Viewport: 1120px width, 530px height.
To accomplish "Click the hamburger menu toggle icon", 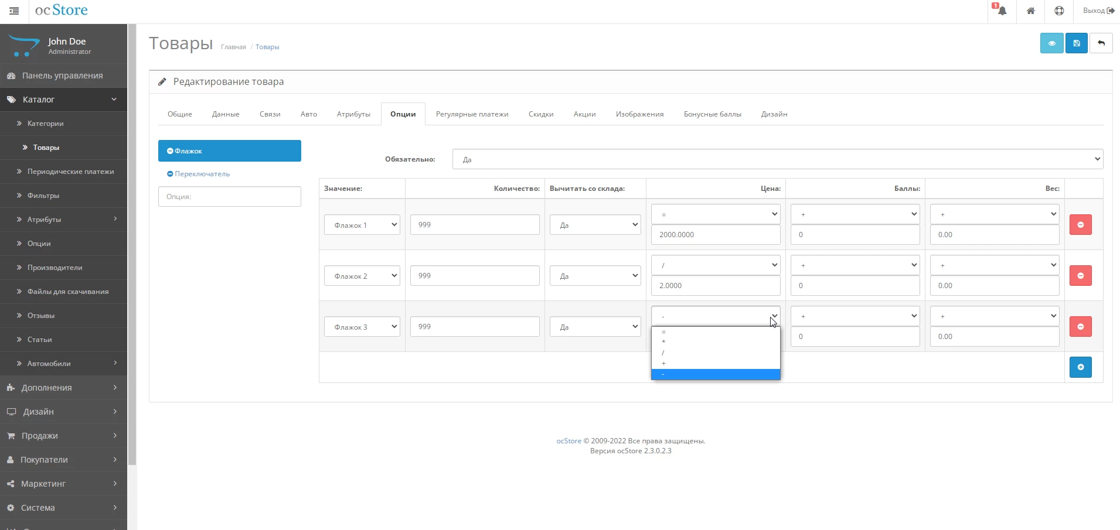I will pyautogui.click(x=14, y=11).
